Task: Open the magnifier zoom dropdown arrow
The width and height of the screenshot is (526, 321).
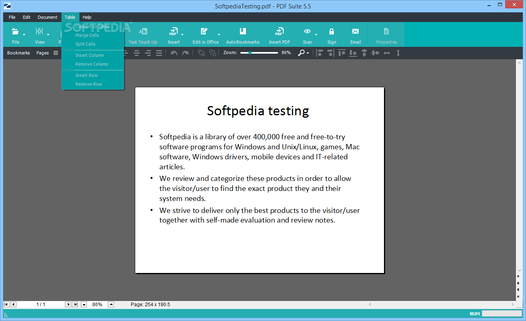Action: [308, 53]
